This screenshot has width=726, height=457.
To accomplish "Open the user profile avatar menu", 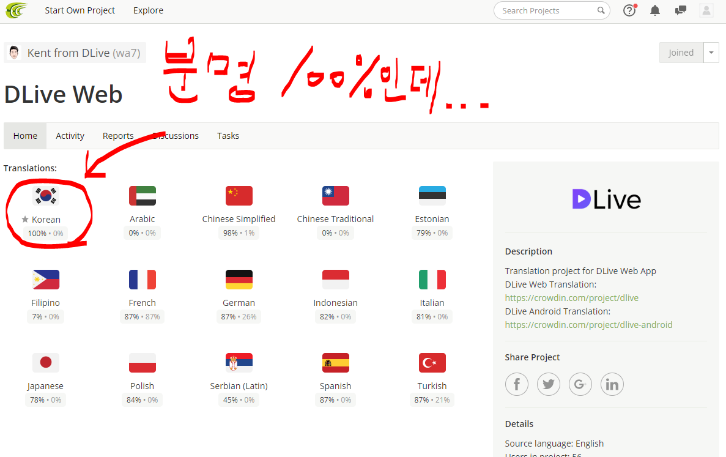I will click(x=706, y=10).
